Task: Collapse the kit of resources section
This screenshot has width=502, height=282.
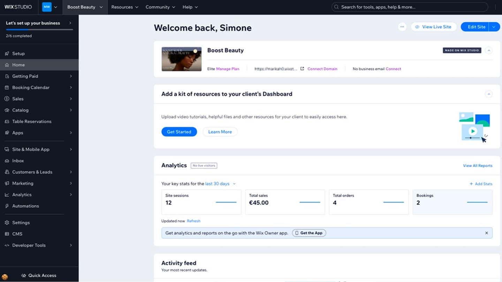Action: [x=489, y=94]
